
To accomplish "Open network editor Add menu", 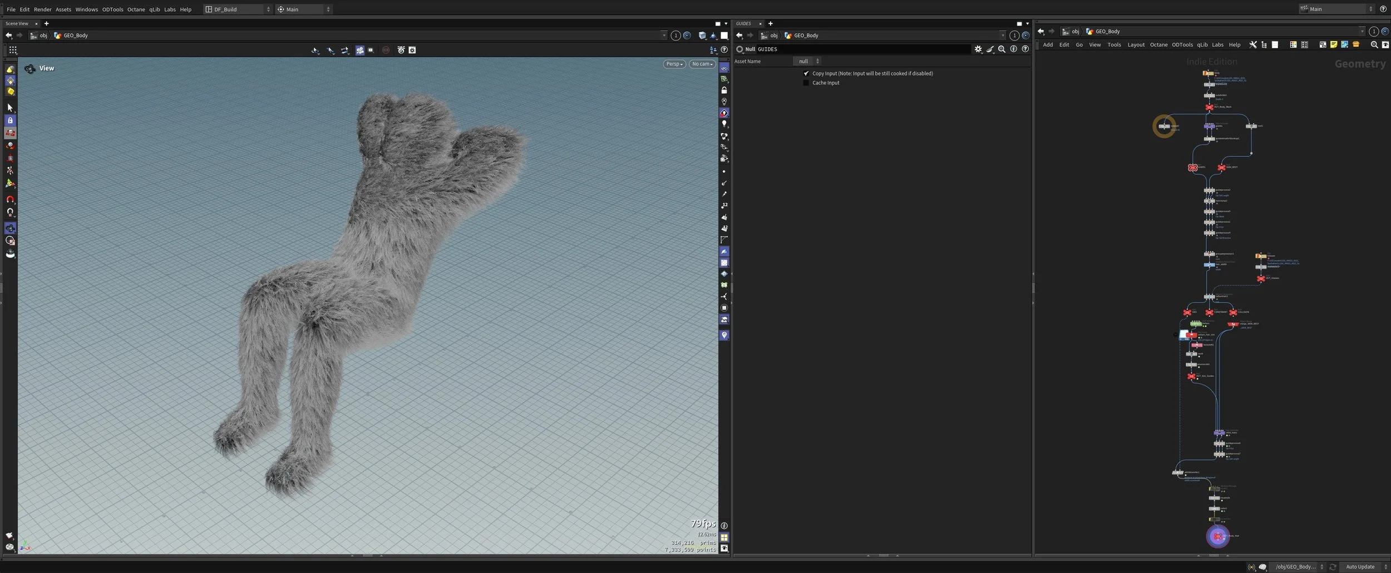I will (1047, 45).
